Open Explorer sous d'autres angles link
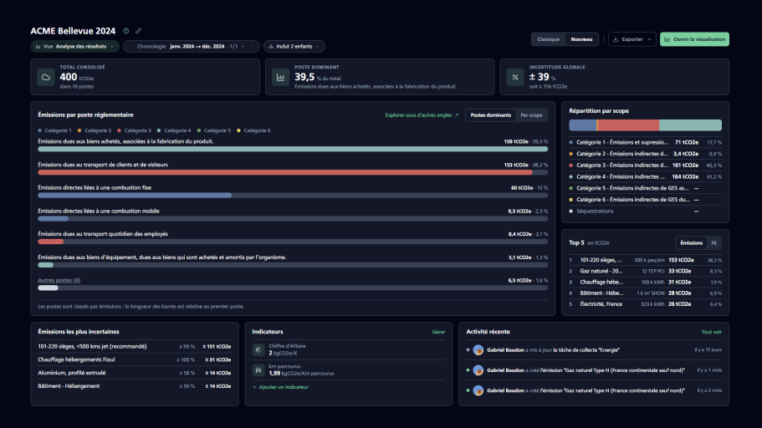The height and width of the screenshot is (428, 762). coord(422,115)
